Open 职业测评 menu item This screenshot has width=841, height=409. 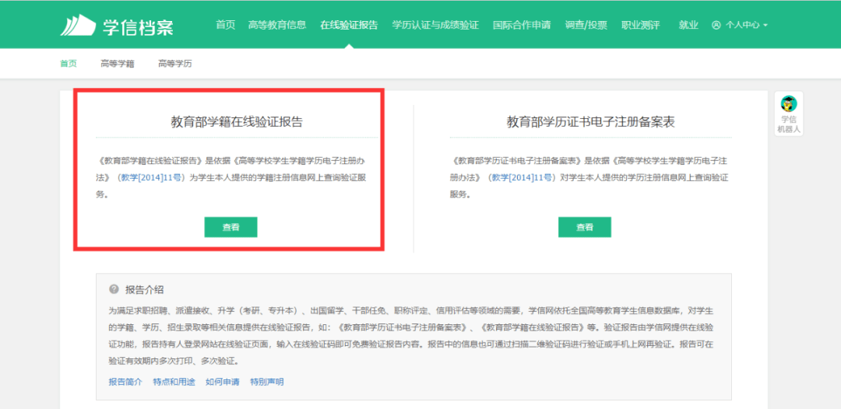tap(640, 25)
